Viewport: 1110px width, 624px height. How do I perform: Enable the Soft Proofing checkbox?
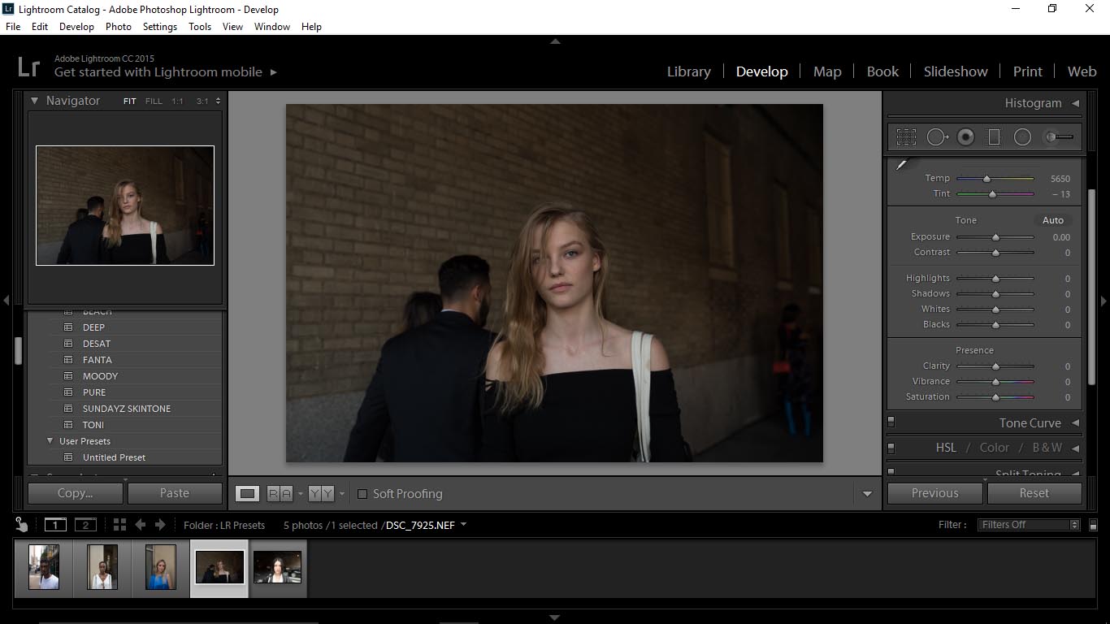[362, 494]
